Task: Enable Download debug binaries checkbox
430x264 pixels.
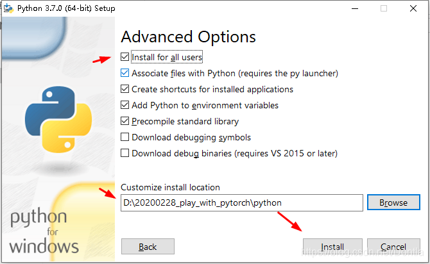Action: (x=125, y=153)
